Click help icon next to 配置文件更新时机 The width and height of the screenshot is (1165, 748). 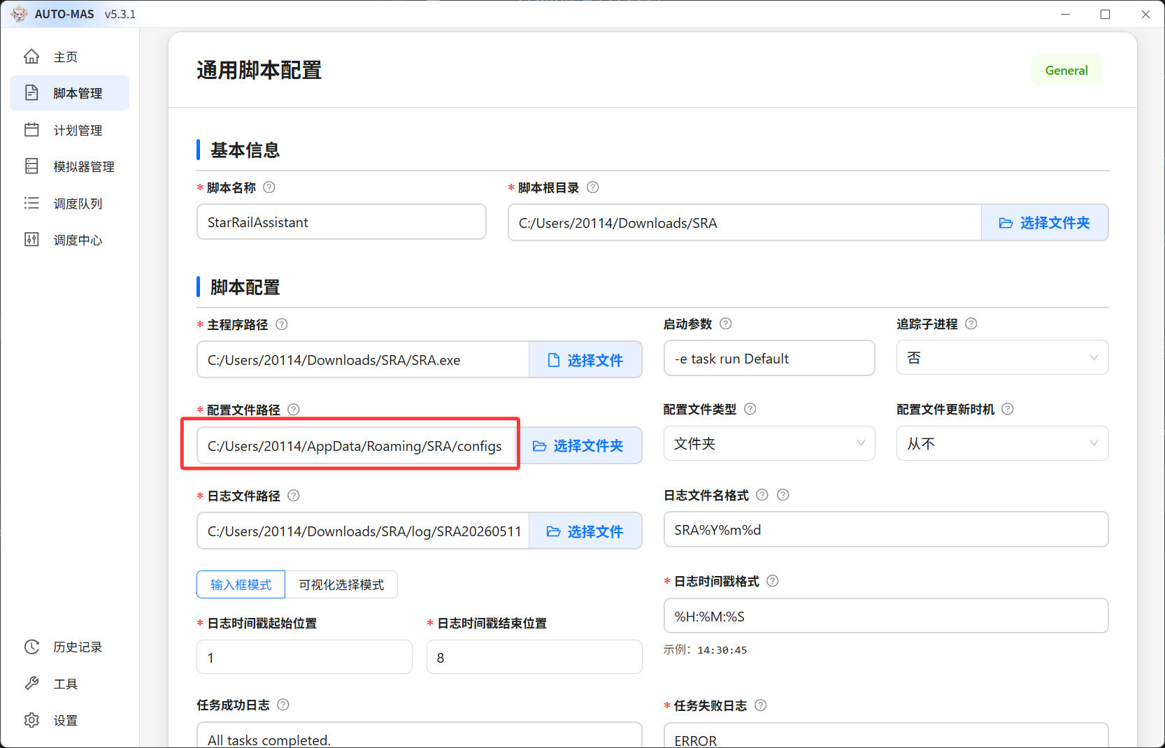point(1008,409)
